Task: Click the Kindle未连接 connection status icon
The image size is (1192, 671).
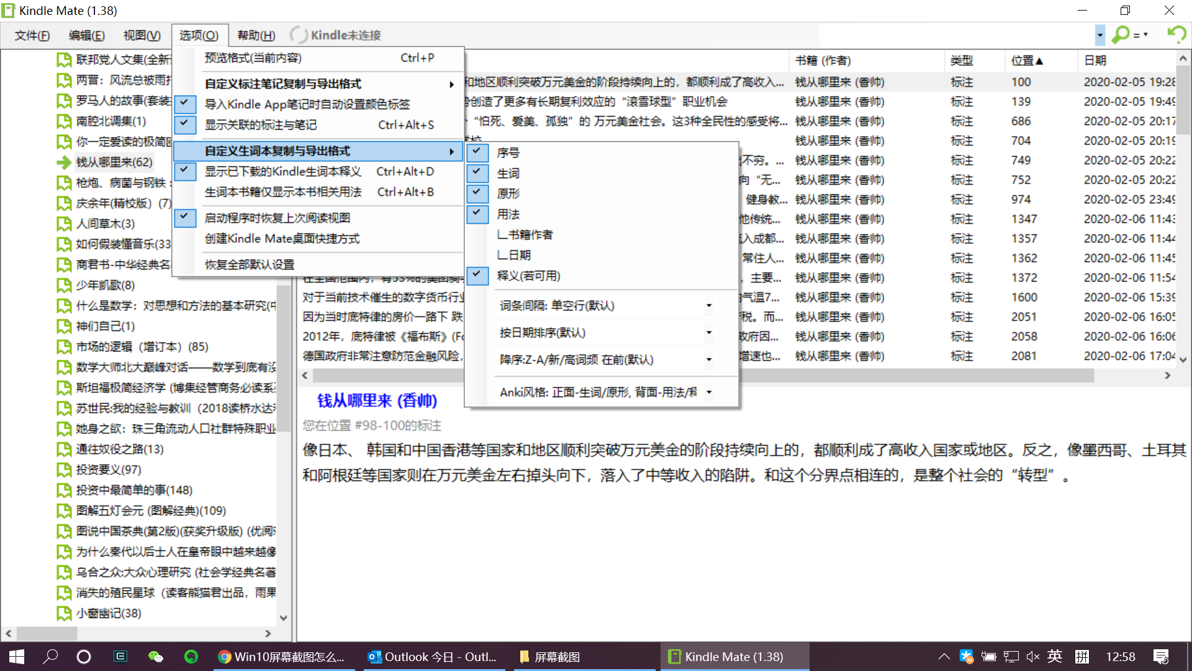Action: (299, 35)
